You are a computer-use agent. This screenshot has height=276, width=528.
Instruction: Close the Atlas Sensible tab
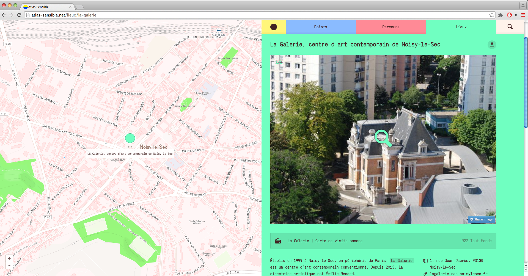click(x=70, y=7)
